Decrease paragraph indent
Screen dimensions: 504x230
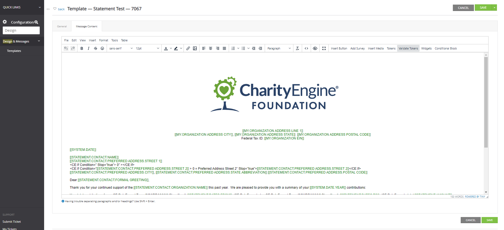254,48
